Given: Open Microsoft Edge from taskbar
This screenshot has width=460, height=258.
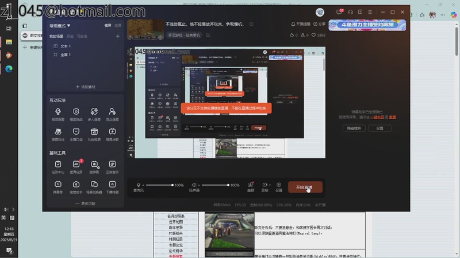Looking at the screenshot, I should pyautogui.click(x=9, y=69).
